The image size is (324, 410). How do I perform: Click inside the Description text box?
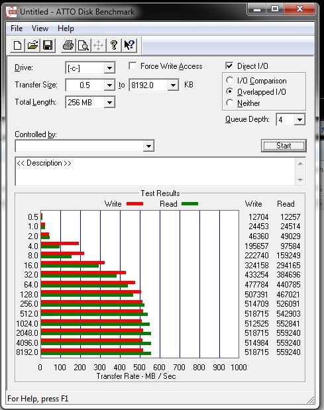[x=155, y=172]
